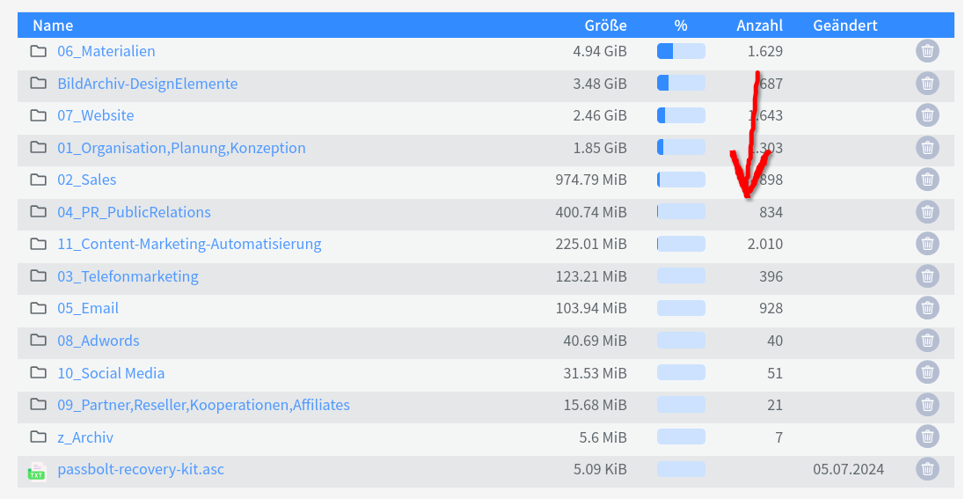Click trash icon for 10_Social Media
Image resolution: width=965 pixels, height=499 pixels.
[x=927, y=373]
